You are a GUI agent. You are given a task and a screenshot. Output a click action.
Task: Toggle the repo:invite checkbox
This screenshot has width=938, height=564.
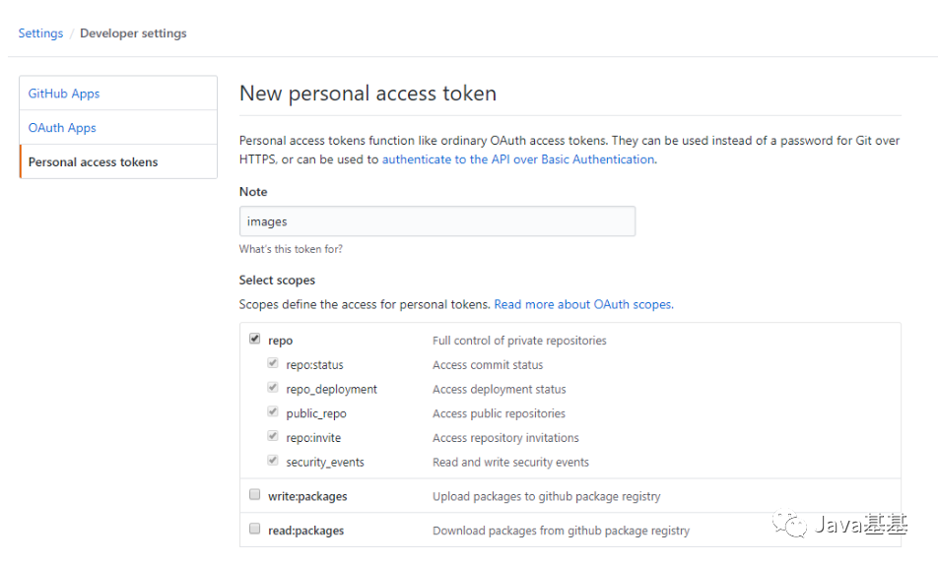[273, 437]
